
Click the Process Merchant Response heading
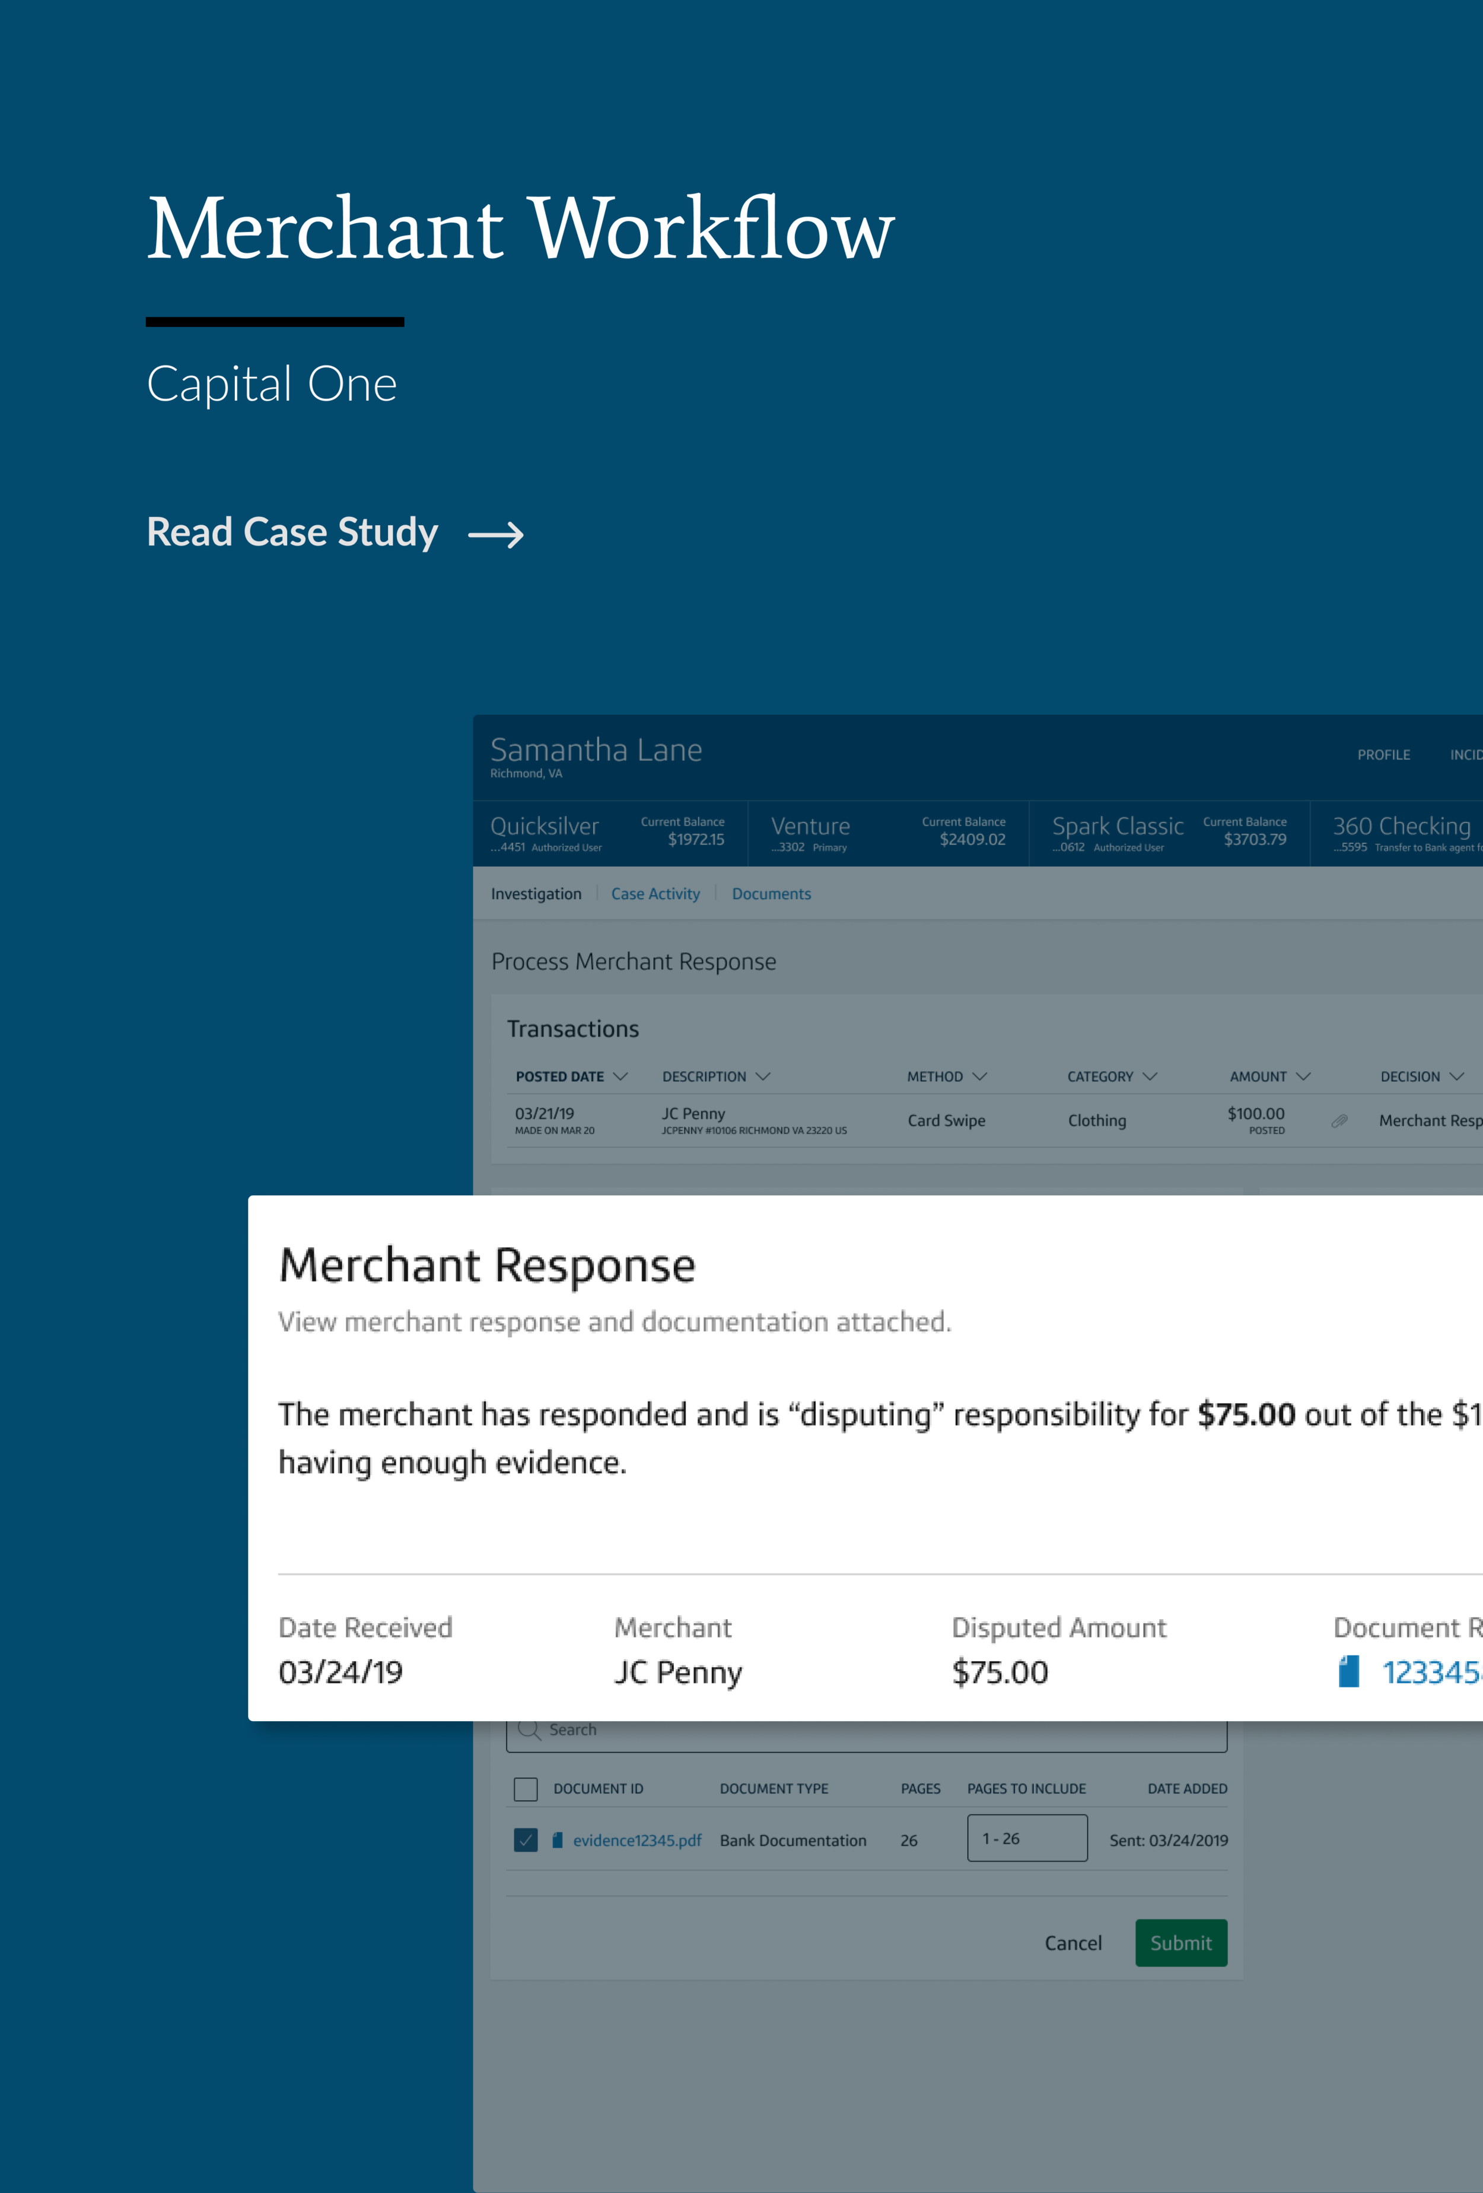[634, 961]
